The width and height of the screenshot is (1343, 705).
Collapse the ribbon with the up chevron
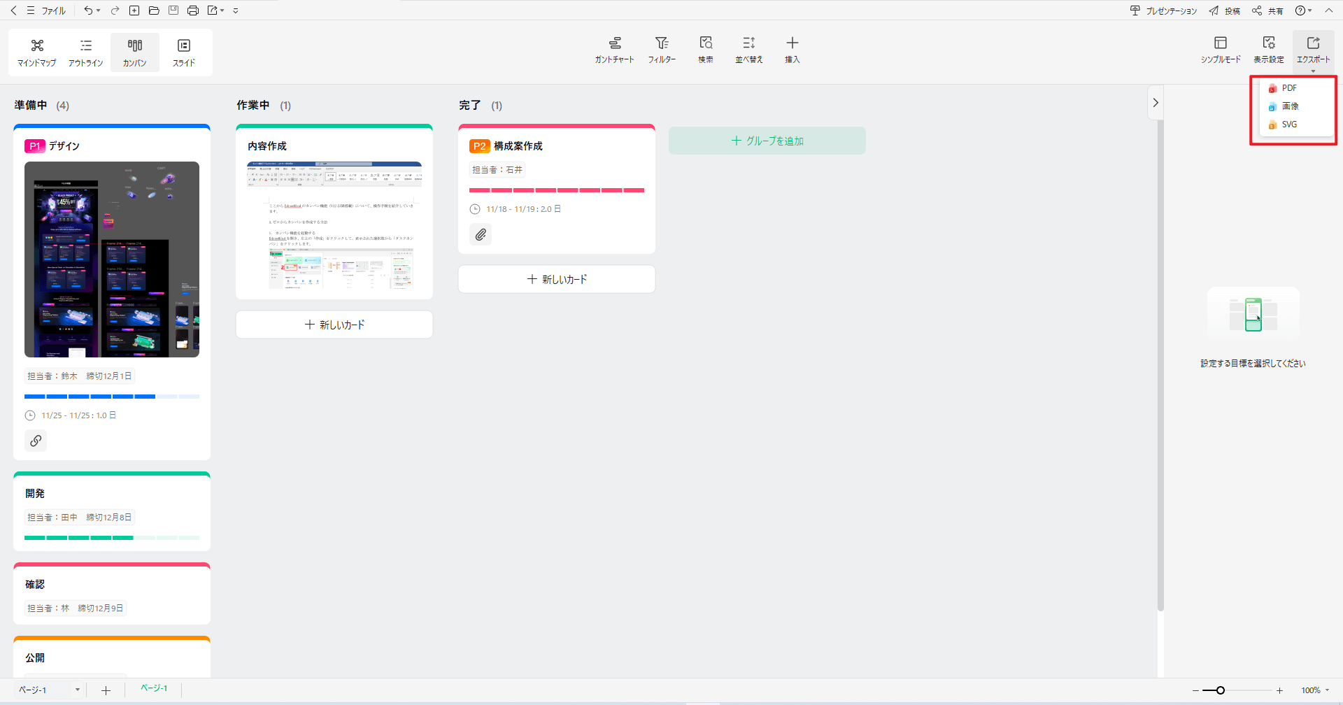(x=1328, y=10)
